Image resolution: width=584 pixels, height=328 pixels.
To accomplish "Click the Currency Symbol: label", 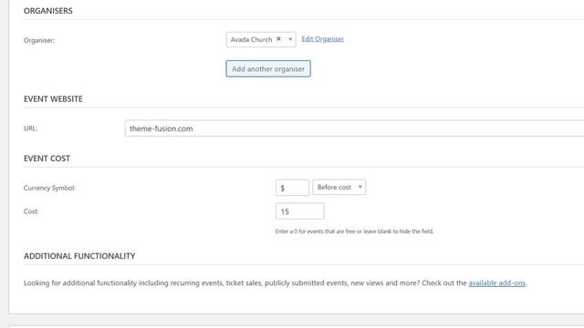I will [x=49, y=188].
